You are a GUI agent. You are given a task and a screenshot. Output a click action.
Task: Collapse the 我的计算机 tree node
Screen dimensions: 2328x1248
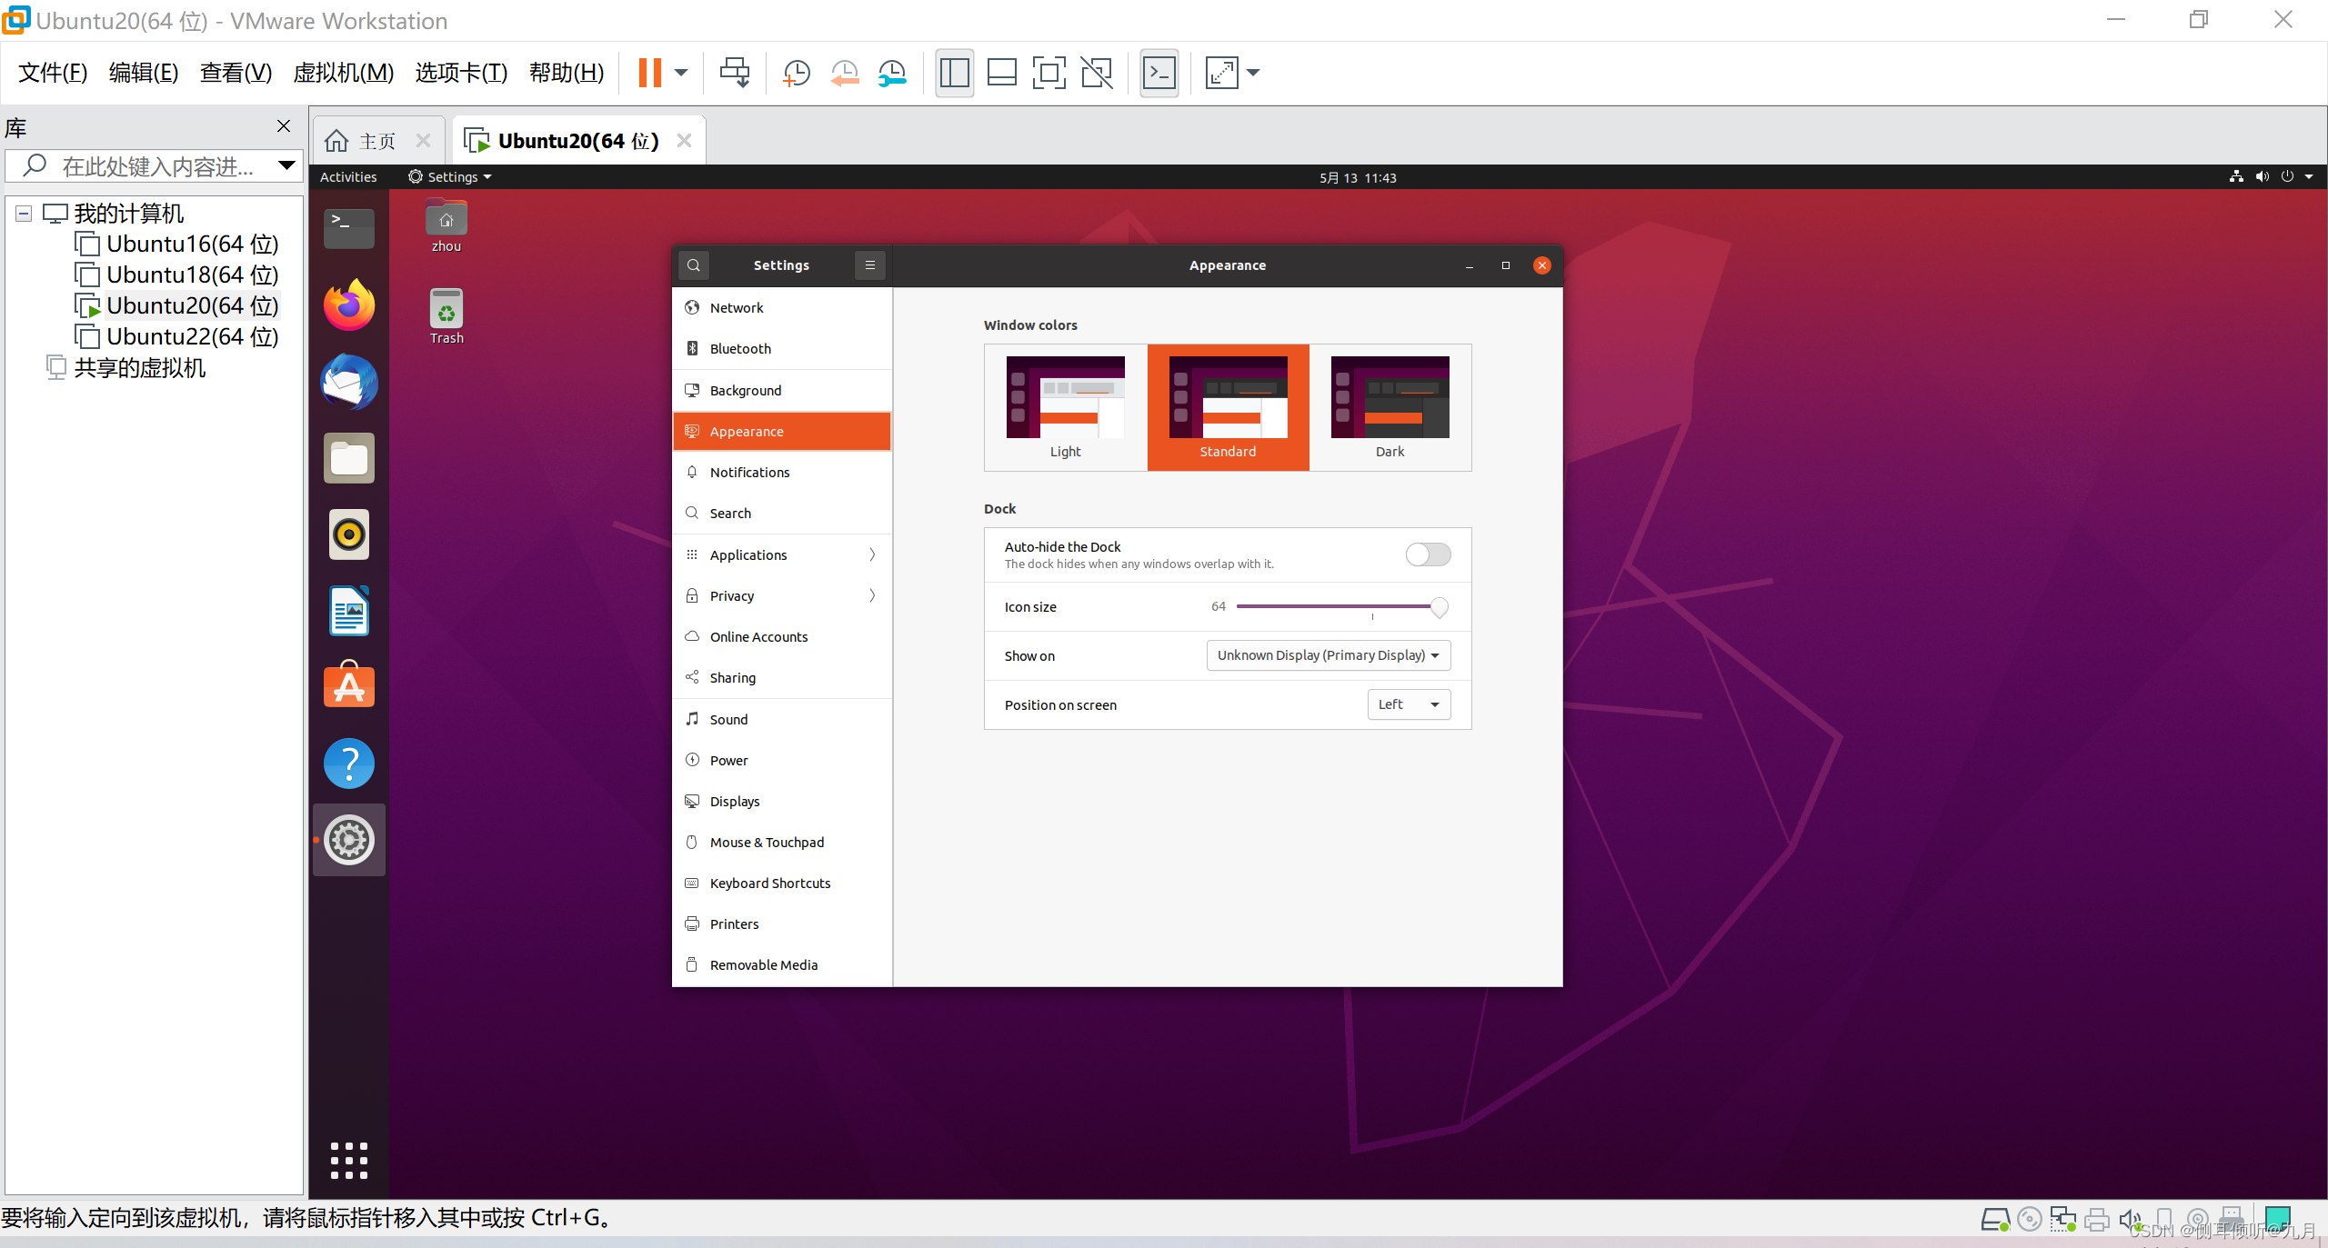tap(24, 214)
